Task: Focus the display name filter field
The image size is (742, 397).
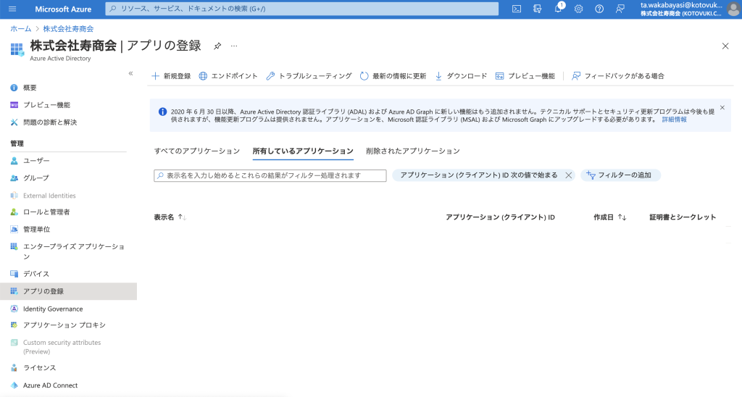Action: (x=270, y=175)
